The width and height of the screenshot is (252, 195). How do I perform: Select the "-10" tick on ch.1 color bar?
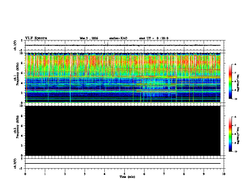235,99
